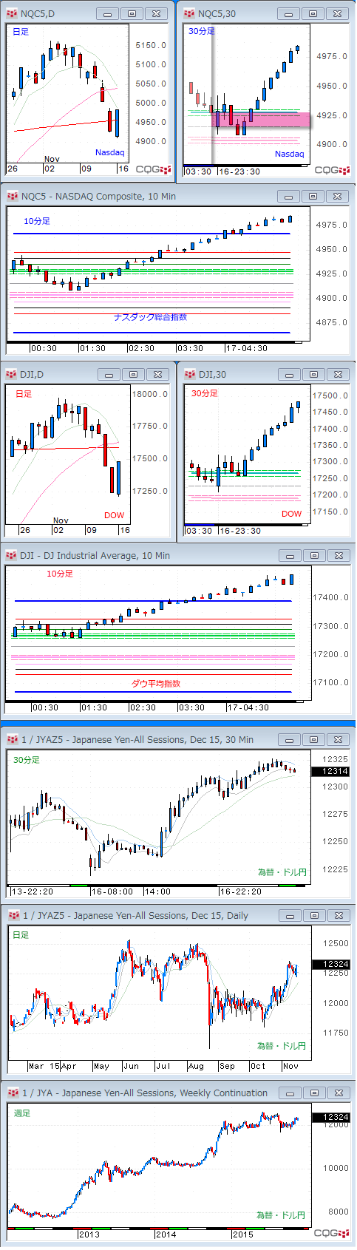Minimize the JYAZ5 30 Min chart window
Image resolution: width=357 pixels, height=1250 pixels.
coord(290,739)
